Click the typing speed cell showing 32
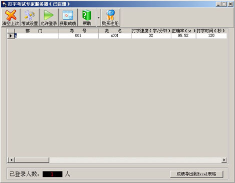 click(151, 36)
